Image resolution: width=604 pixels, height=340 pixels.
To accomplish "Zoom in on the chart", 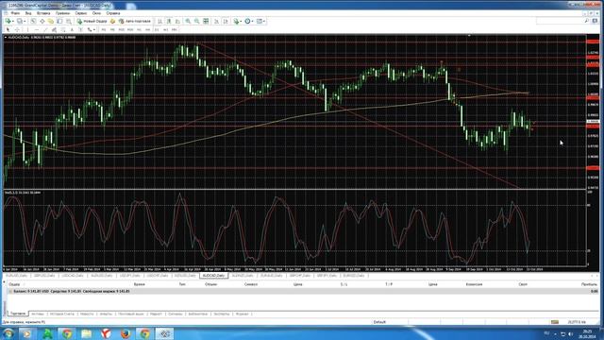I will [x=188, y=21].
